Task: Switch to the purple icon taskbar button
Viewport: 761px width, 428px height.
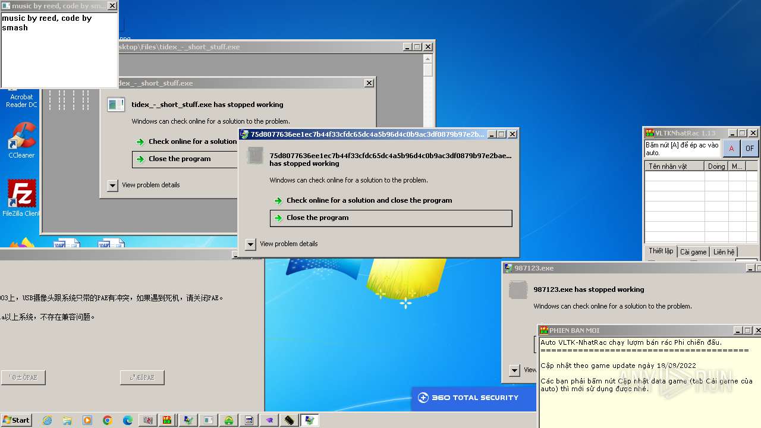Action: [x=269, y=420]
